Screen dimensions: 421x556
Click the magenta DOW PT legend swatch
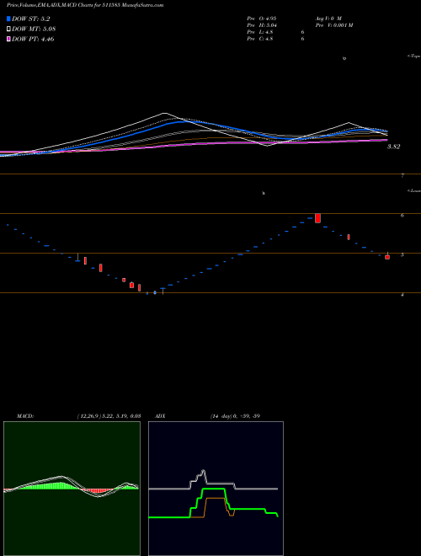click(8, 39)
